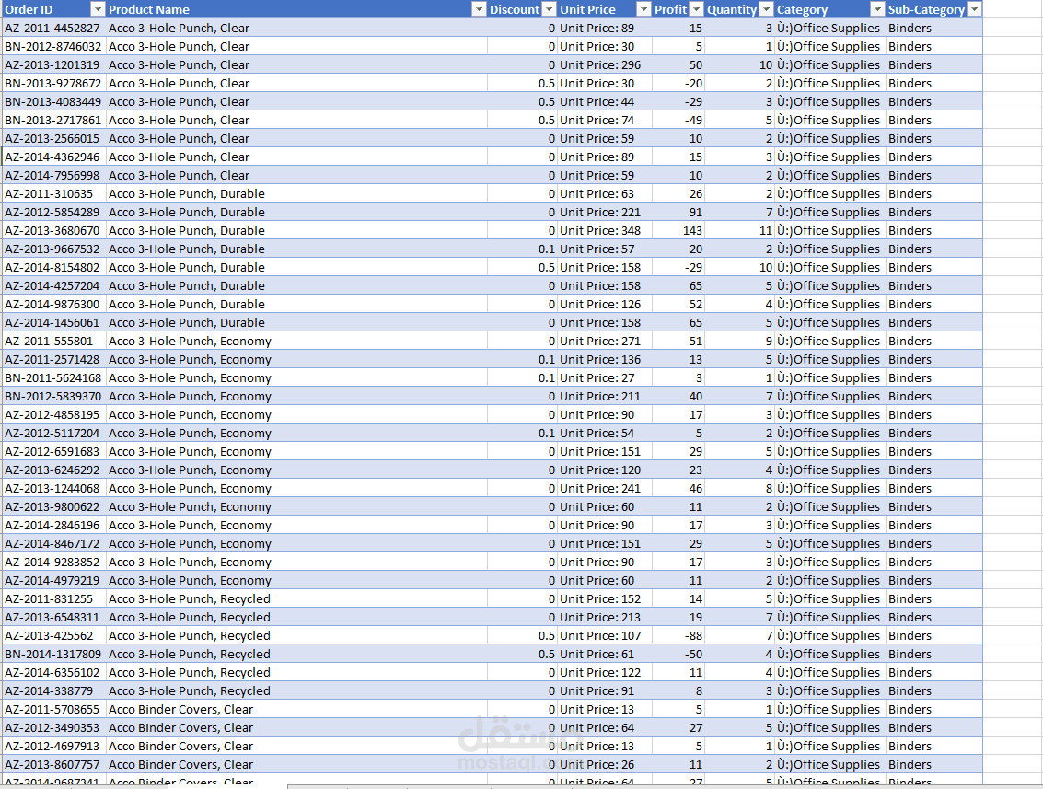Select the Unit Price: 348 cell

point(605,231)
